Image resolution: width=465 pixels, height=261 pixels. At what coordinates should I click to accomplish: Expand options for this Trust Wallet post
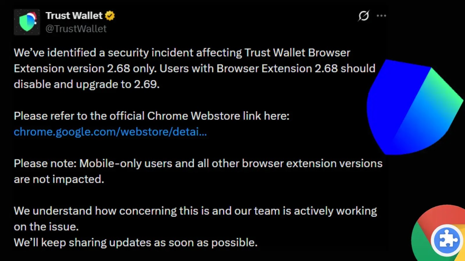click(x=381, y=16)
